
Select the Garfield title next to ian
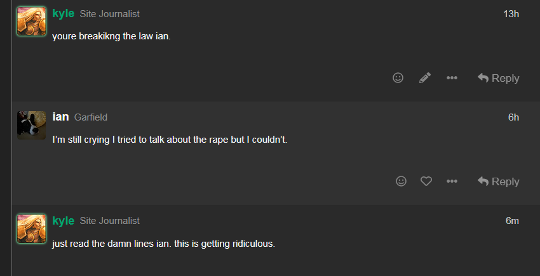tap(91, 117)
